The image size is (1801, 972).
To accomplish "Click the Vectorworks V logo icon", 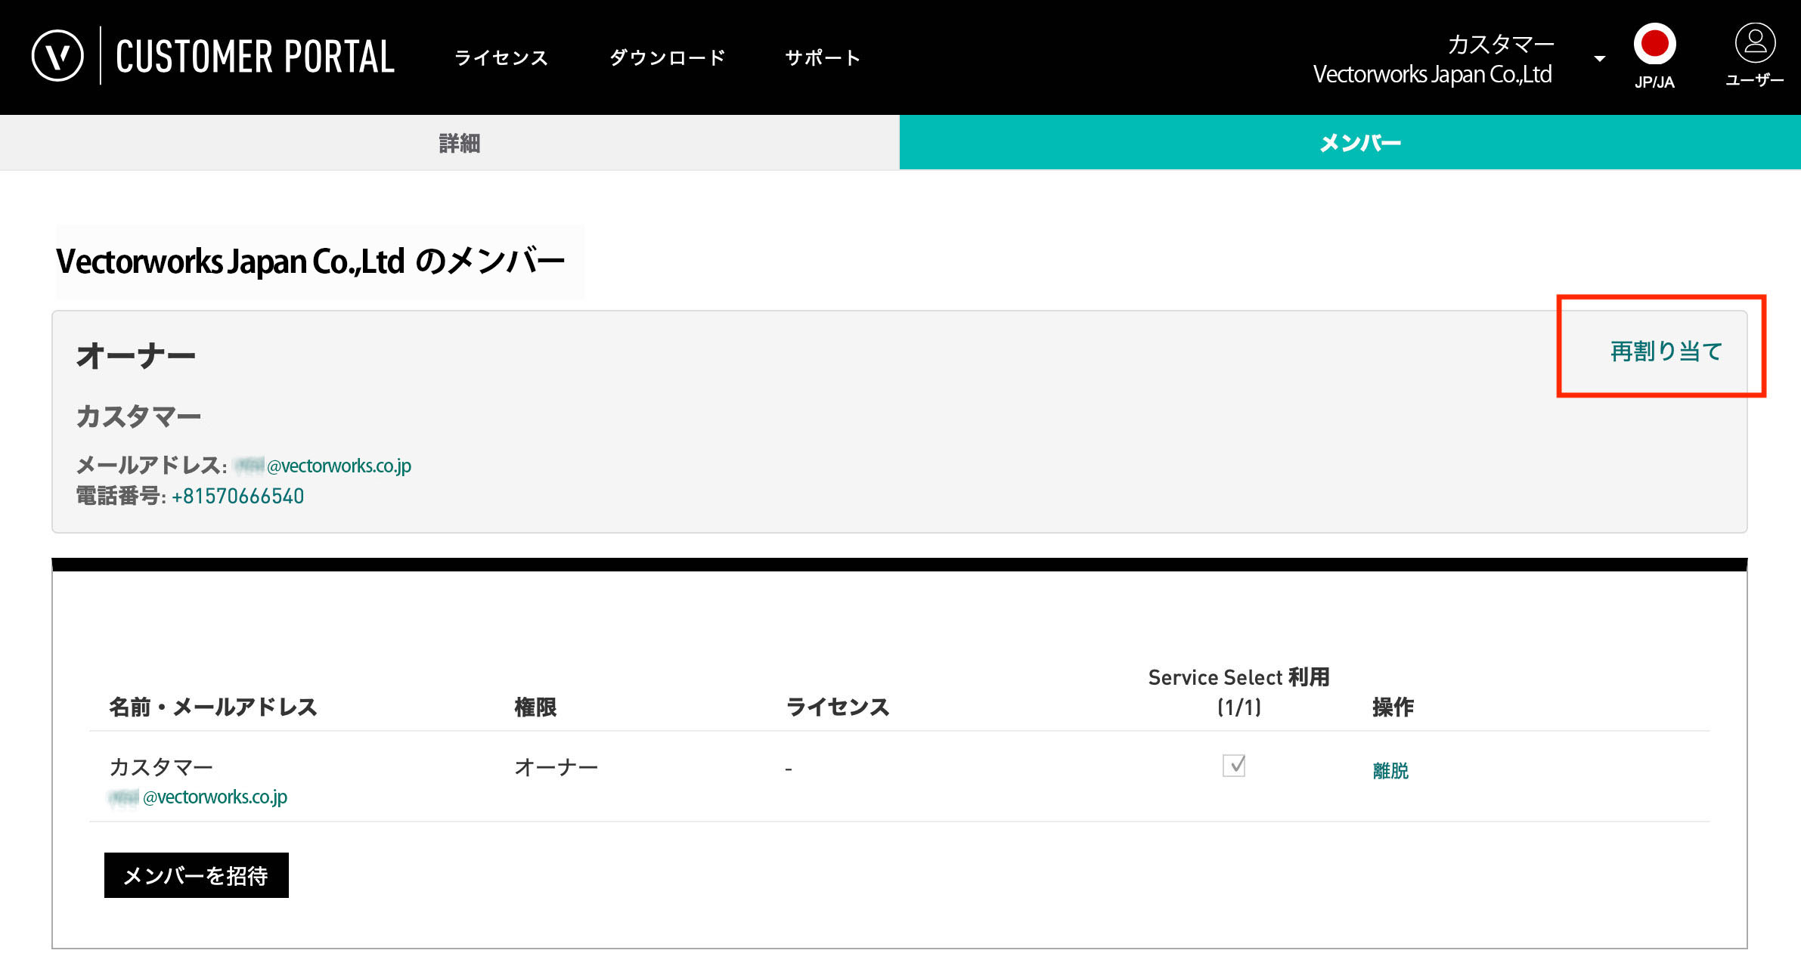I will point(57,56).
